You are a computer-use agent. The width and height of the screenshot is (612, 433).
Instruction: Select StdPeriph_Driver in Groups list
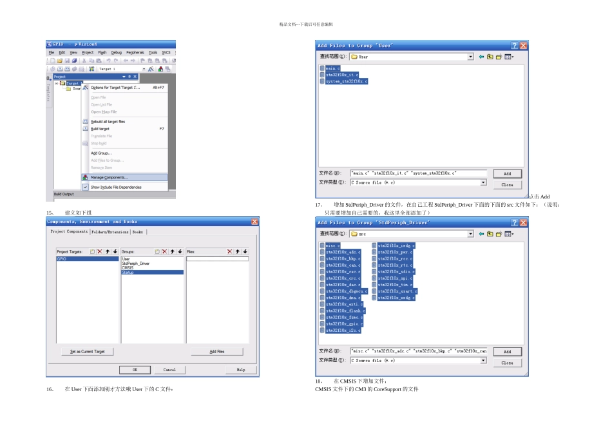136,264
